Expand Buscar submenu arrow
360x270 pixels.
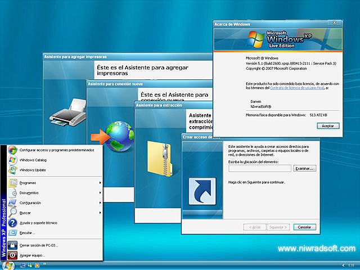(x=100, y=213)
